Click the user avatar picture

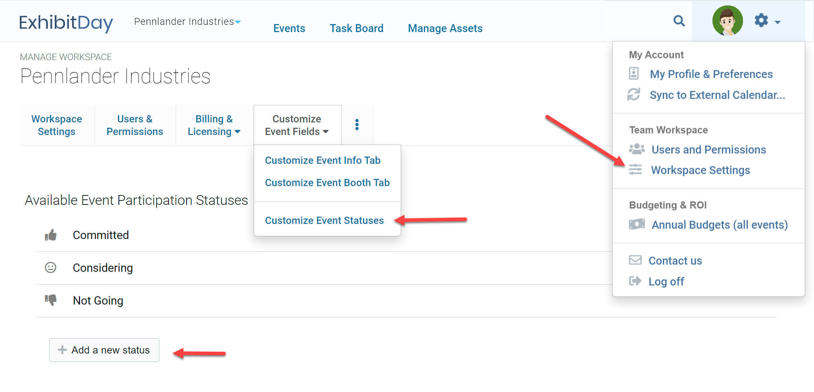727,21
